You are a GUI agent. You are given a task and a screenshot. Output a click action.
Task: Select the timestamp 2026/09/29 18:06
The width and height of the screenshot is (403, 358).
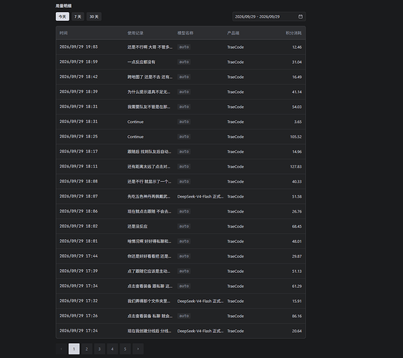tap(79, 211)
